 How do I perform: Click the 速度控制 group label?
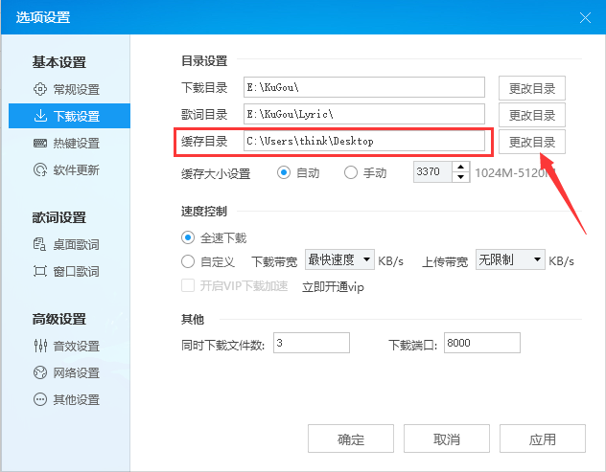(204, 211)
